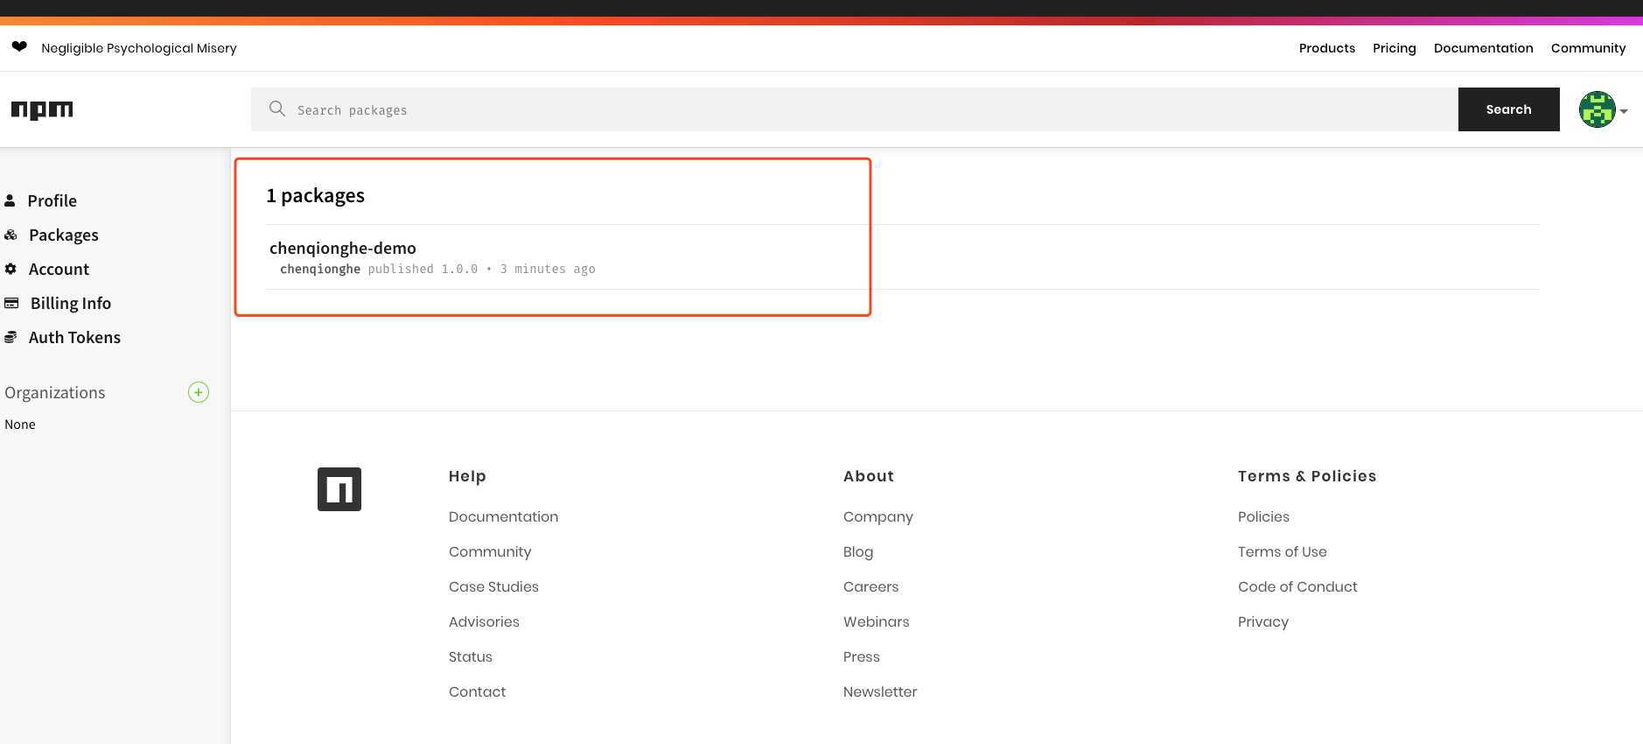Image resolution: width=1643 pixels, height=744 pixels.
Task: Click the Account gear icon
Action: click(x=10, y=269)
